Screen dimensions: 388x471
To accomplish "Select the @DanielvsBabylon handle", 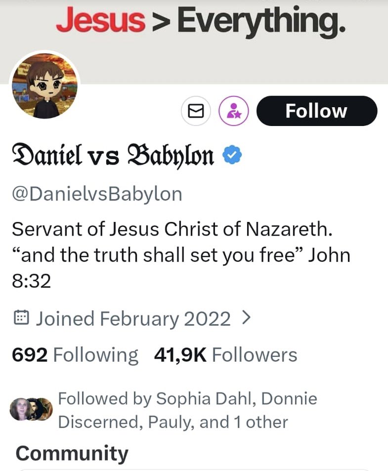I will (x=97, y=194).
